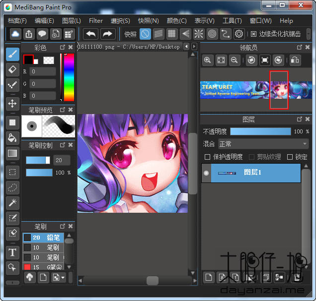
Task: Select the rectangular Selection tool
Action: pos(12,172)
